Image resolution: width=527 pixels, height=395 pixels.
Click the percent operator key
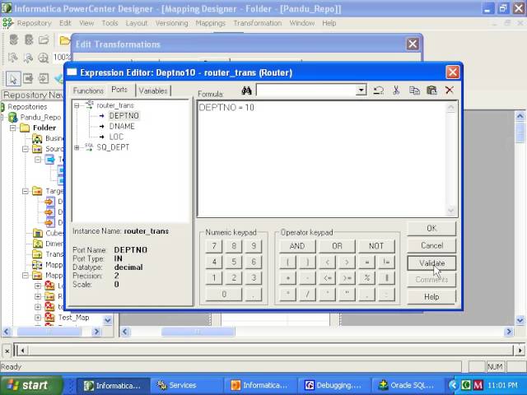coord(366,278)
